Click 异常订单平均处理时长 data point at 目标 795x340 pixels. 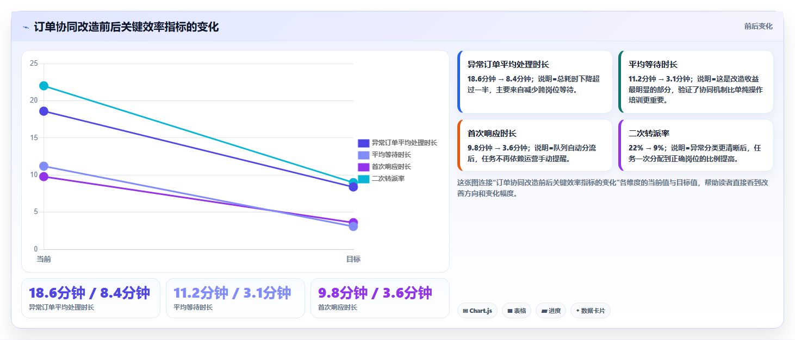click(x=353, y=187)
